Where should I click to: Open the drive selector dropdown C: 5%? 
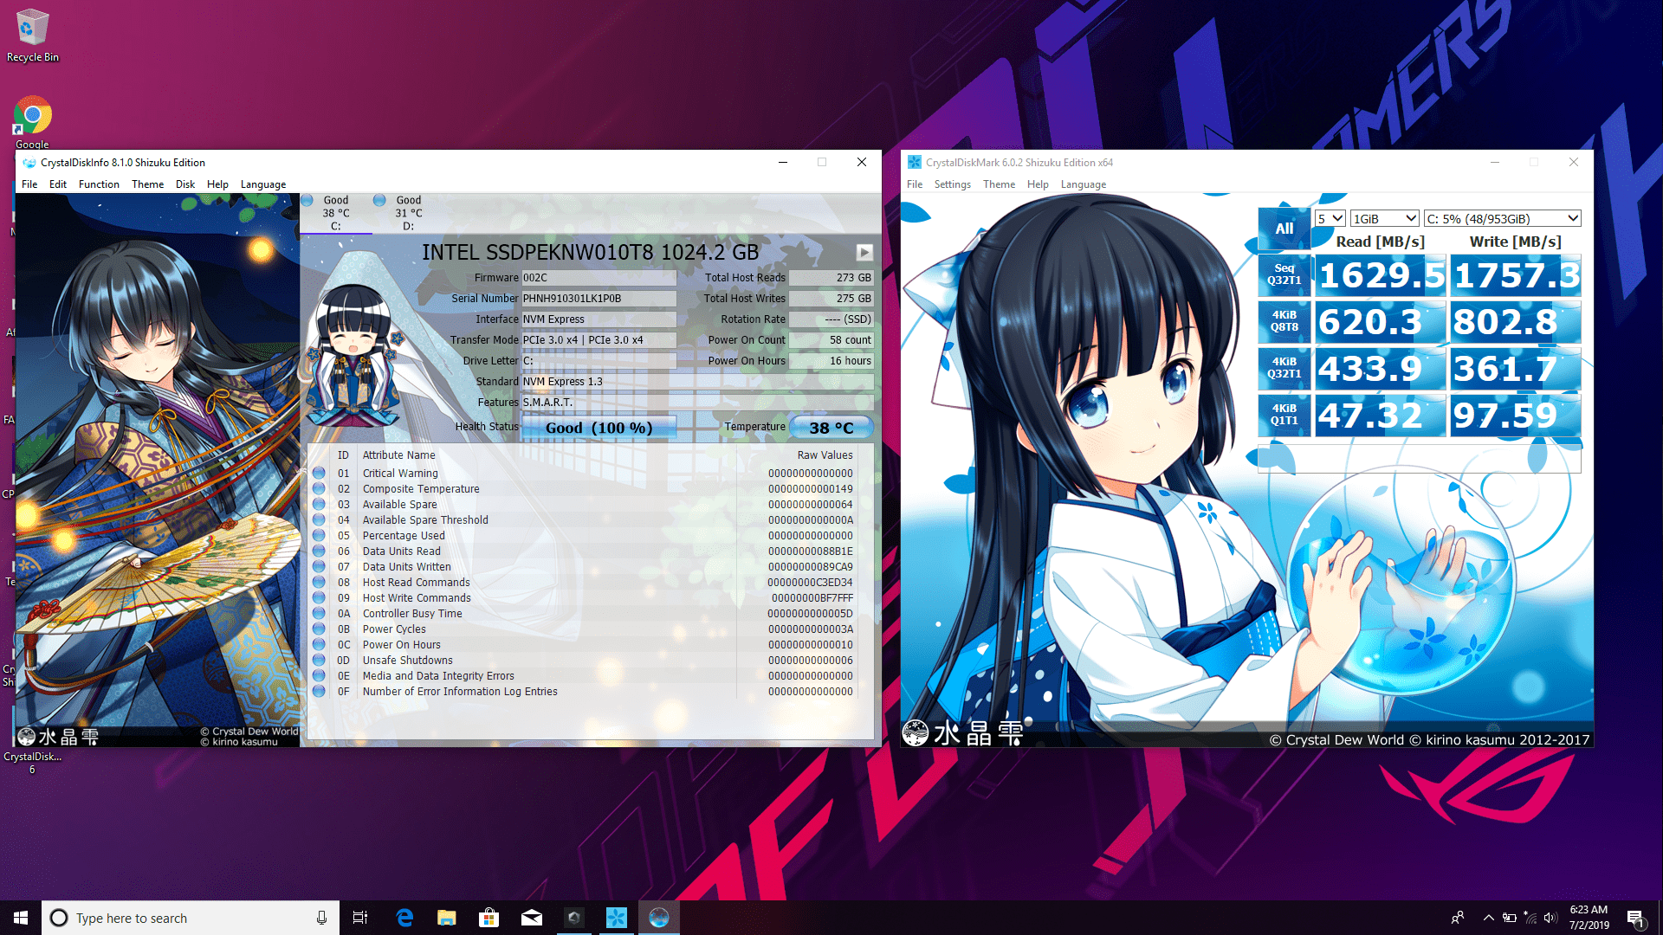pos(1503,219)
